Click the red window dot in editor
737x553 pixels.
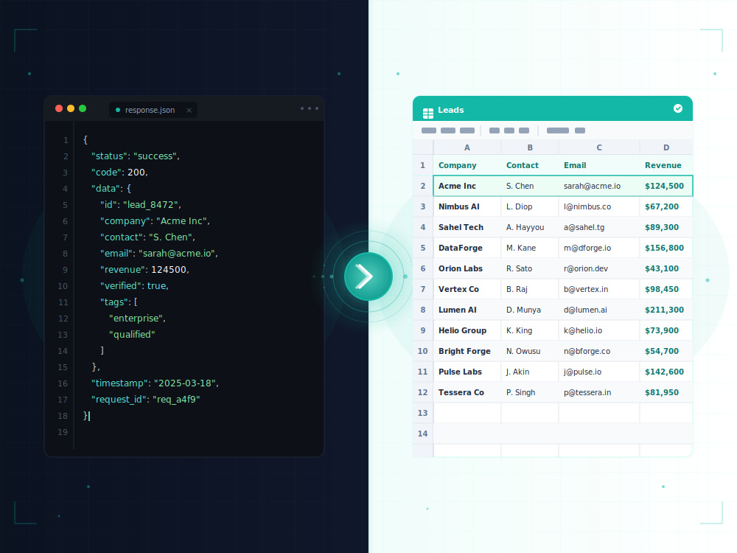click(59, 108)
